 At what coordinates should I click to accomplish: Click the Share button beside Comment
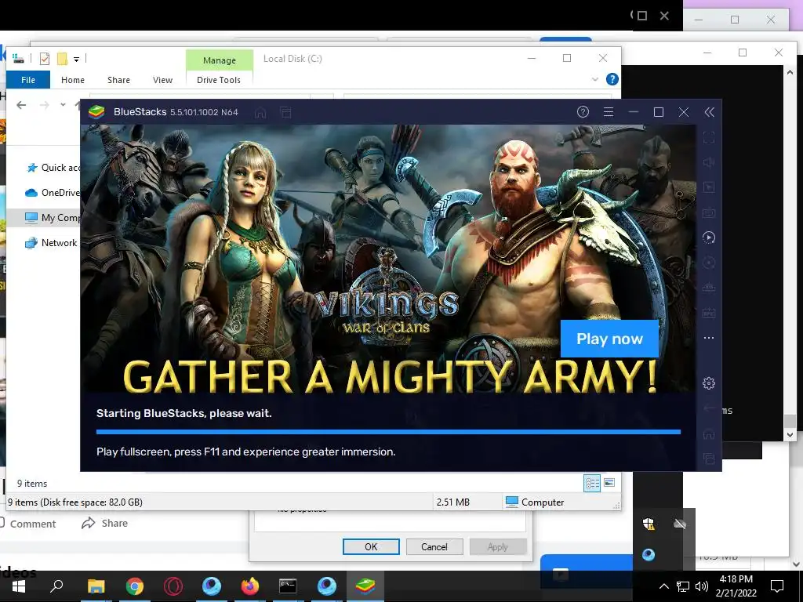pos(104,523)
